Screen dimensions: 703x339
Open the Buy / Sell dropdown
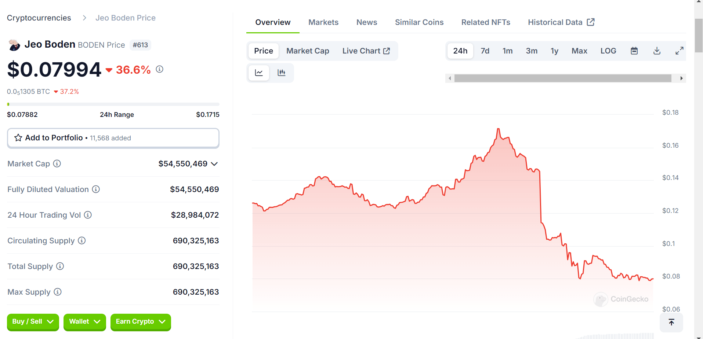pos(33,322)
